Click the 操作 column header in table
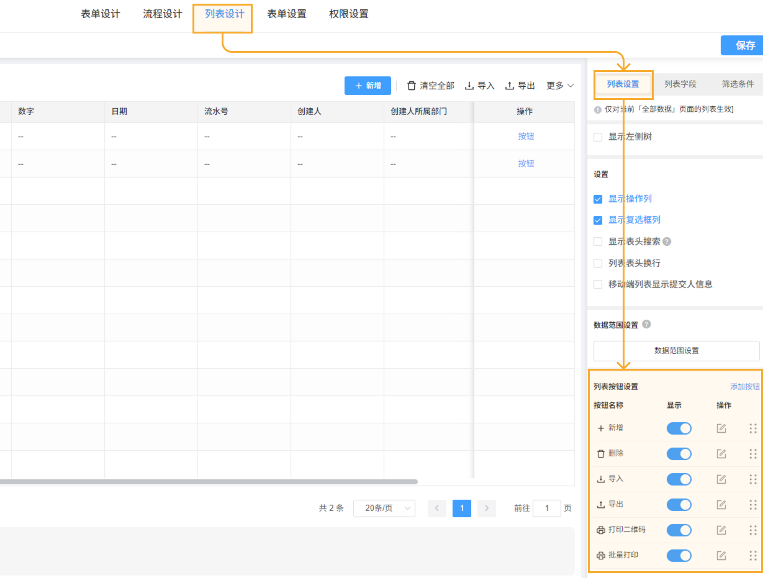 tap(525, 112)
